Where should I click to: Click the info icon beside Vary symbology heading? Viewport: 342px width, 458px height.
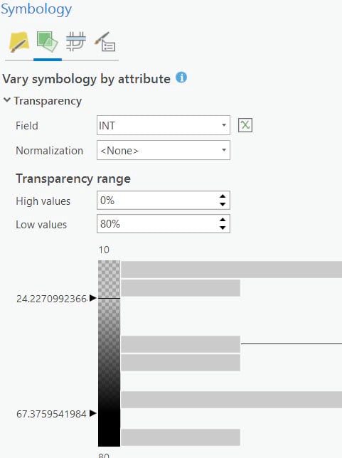pyautogui.click(x=181, y=78)
